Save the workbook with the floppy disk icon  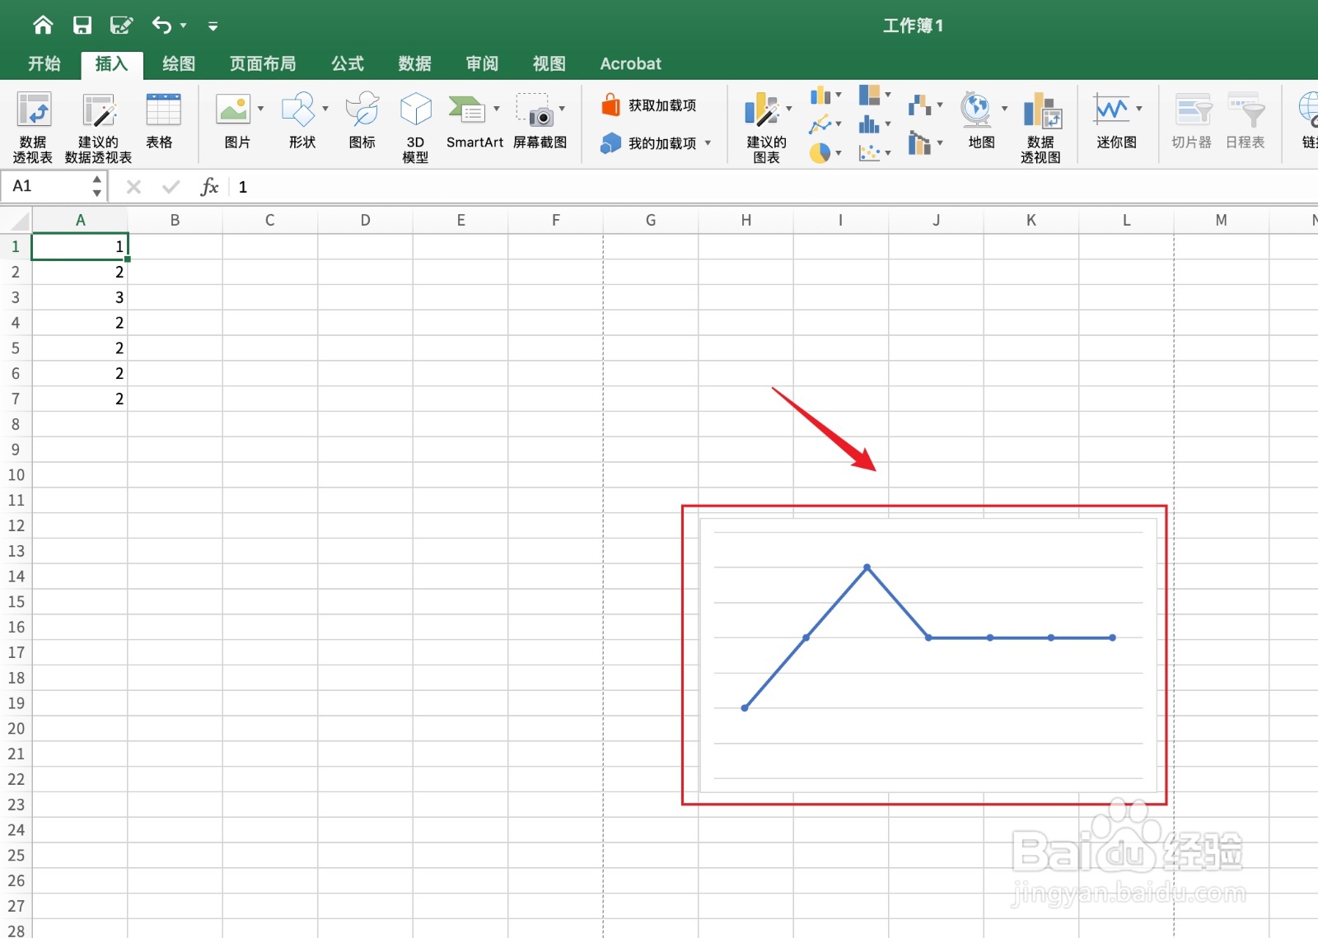click(82, 26)
